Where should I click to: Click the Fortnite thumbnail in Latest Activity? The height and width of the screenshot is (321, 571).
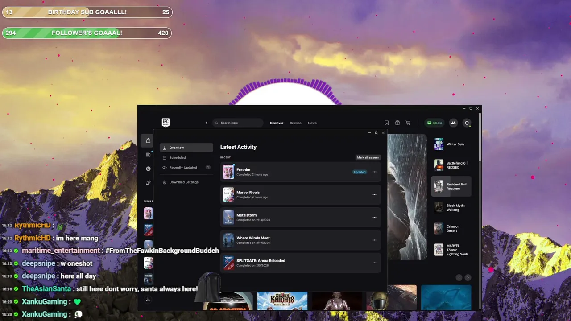[x=228, y=172]
